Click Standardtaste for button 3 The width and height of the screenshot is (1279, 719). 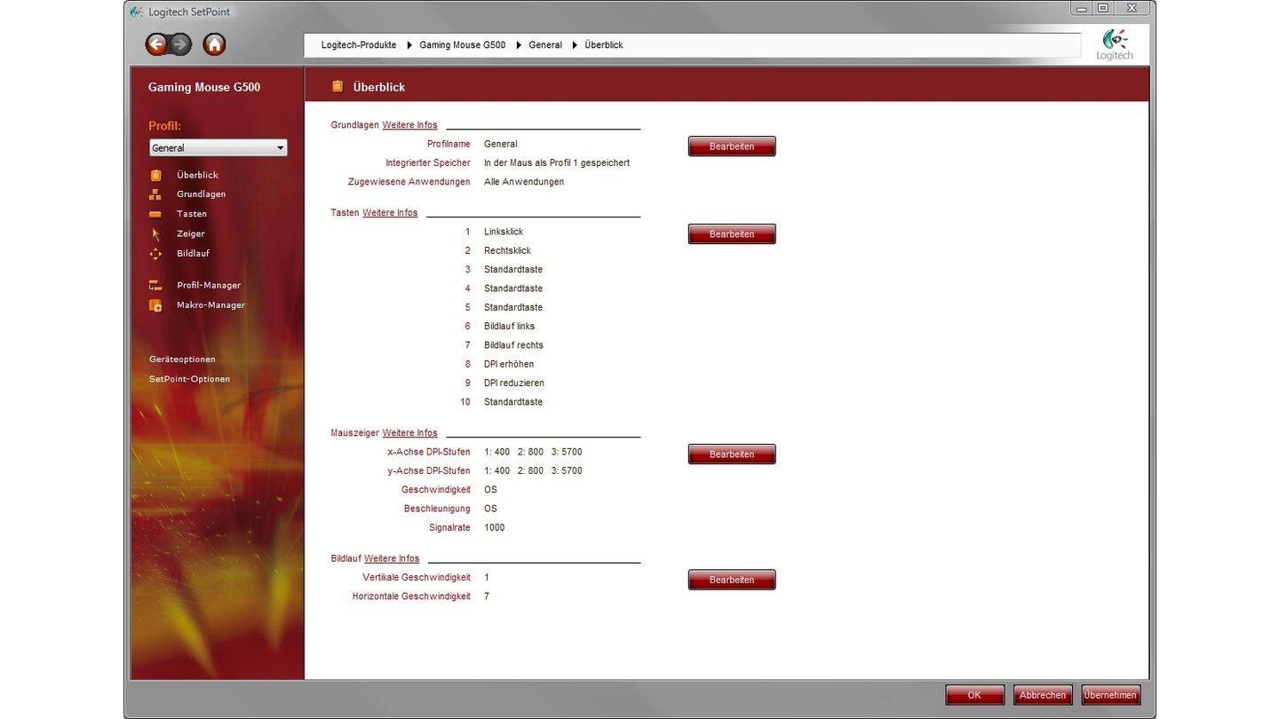click(513, 270)
